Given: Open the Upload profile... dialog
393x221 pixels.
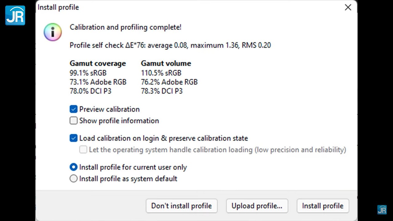Looking at the screenshot, I should click(257, 206).
